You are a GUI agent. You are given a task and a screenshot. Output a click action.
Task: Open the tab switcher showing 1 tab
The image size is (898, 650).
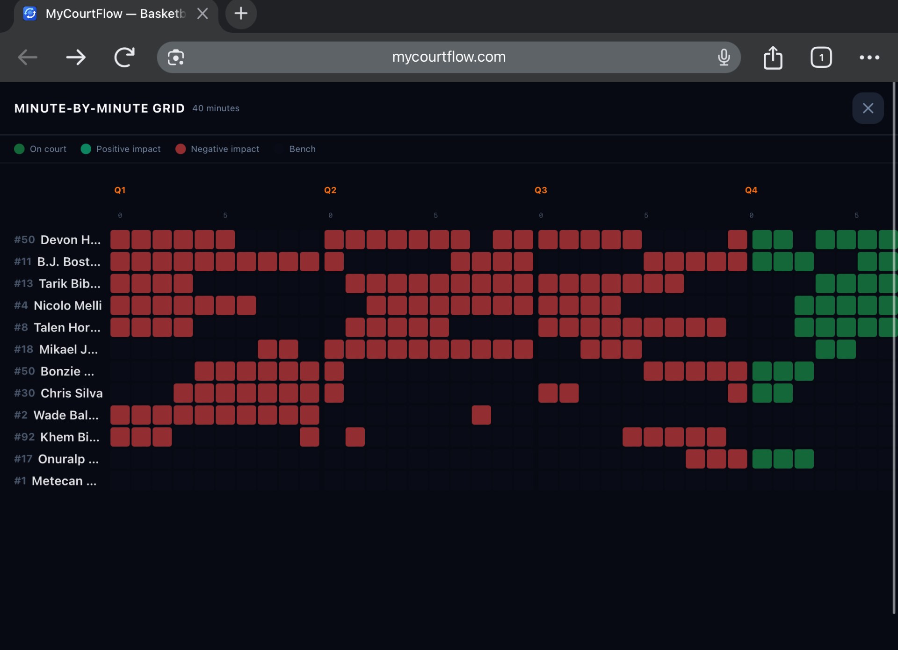click(x=821, y=58)
